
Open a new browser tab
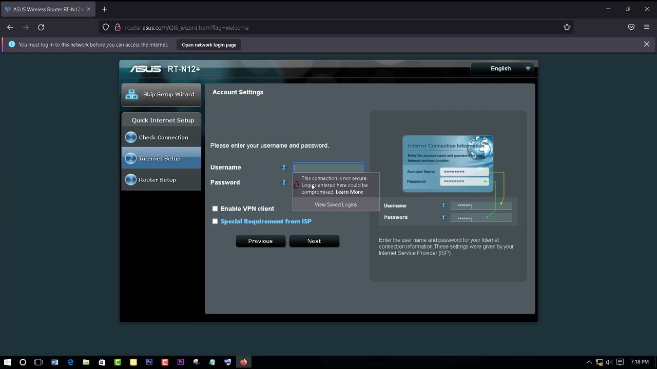point(104,9)
